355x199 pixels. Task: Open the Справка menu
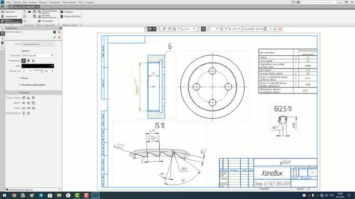(90, 2)
